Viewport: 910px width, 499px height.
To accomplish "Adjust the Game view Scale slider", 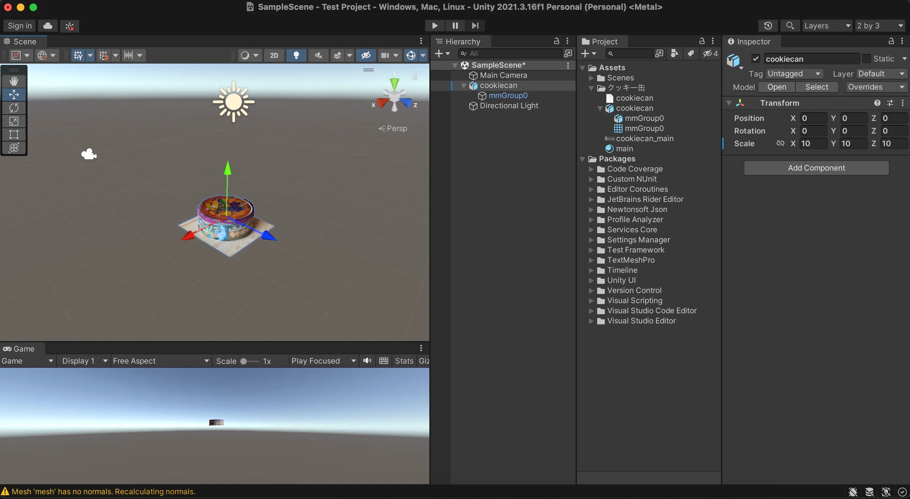I will (x=244, y=361).
